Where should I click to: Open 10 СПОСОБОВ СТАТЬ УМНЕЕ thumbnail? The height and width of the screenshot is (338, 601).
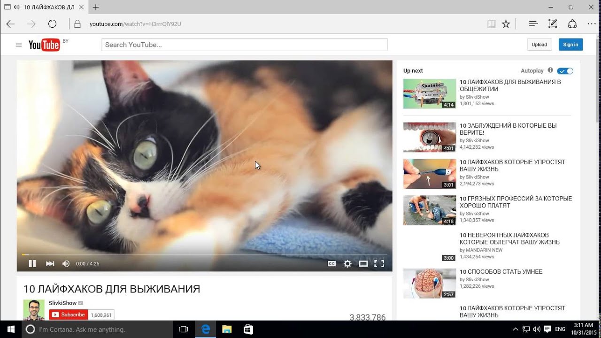[x=430, y=284]
